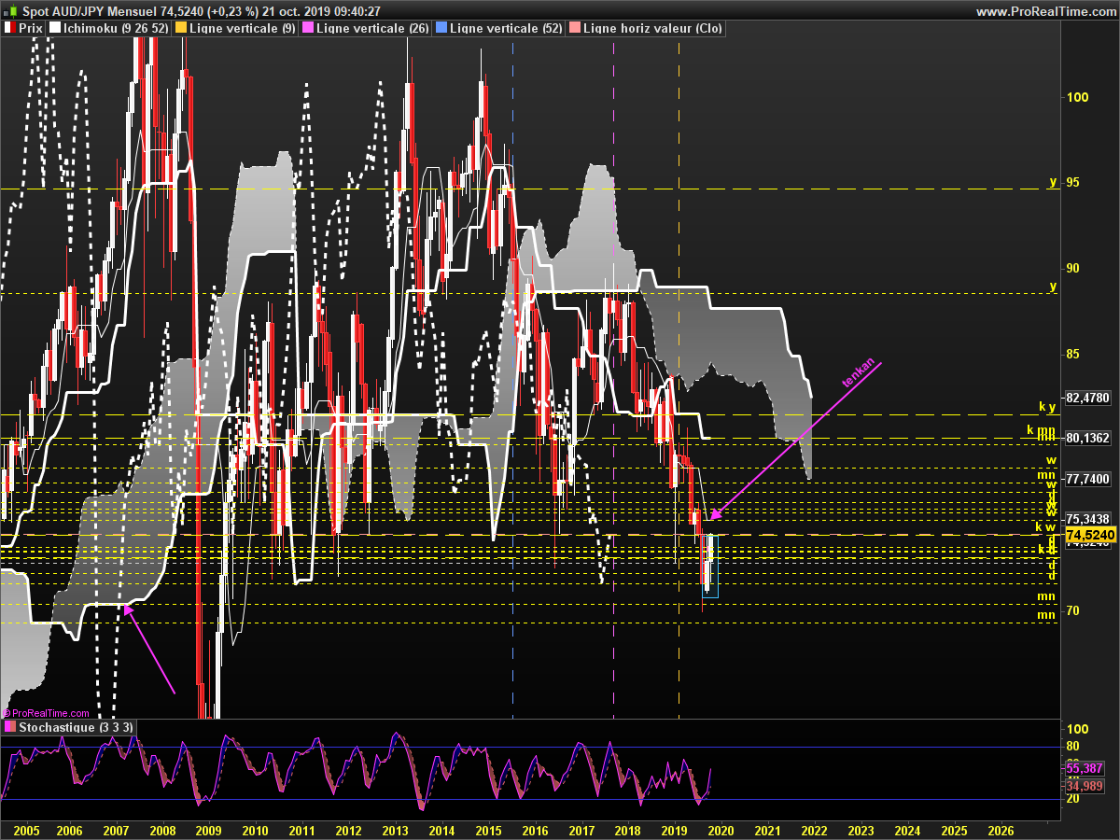
Task: Click the 82,4780 price level label
Action: 1086,398
